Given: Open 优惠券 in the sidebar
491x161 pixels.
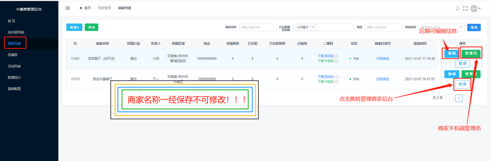Looking at the screenshot, I should (x=13, y=55).
